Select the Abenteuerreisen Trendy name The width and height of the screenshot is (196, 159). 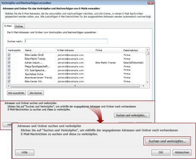[38, 78]
